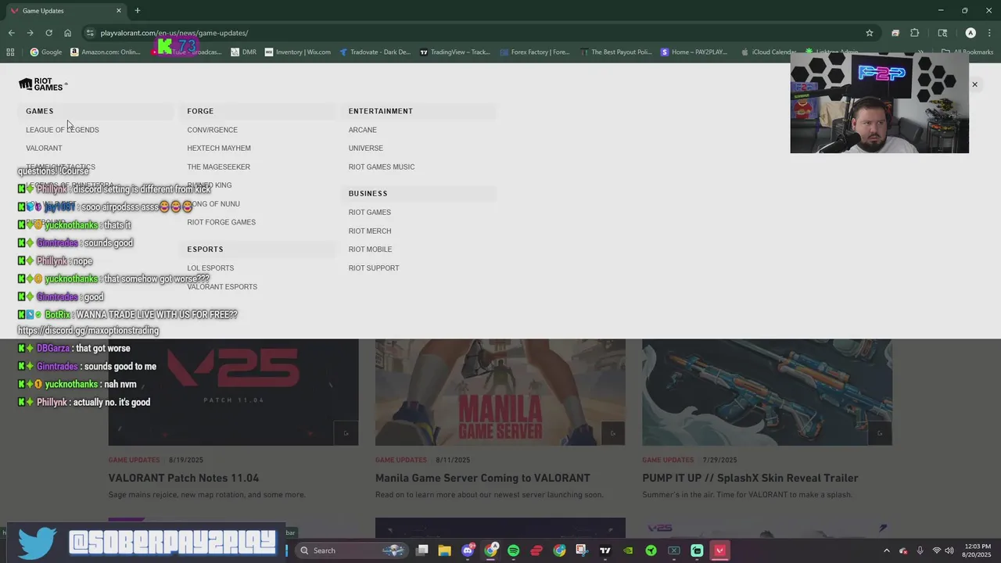Go forward in browser history
The image size is (1001, 563).
[x=30, y=33]
